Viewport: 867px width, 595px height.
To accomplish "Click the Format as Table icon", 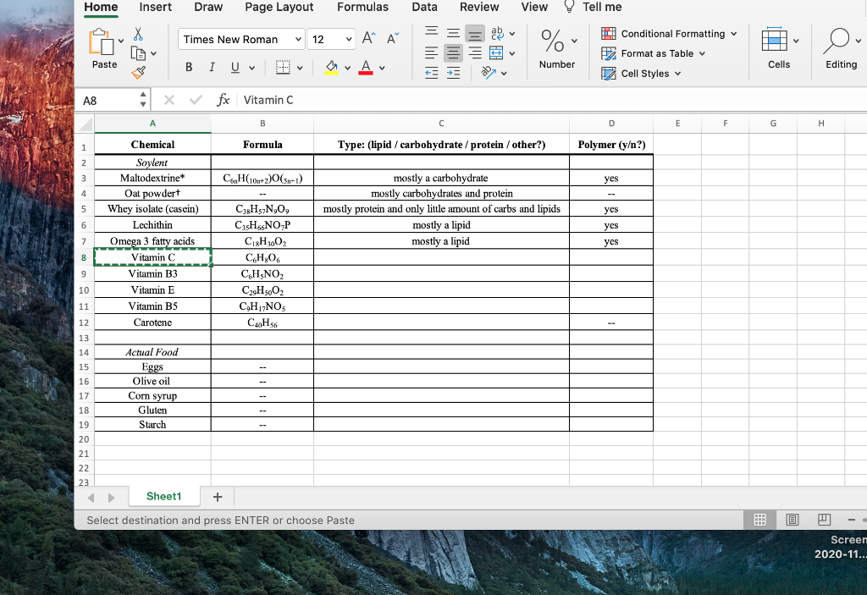I will (x=607, y=52).
